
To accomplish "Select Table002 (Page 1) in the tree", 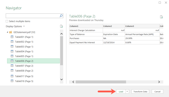I will 24,42.
